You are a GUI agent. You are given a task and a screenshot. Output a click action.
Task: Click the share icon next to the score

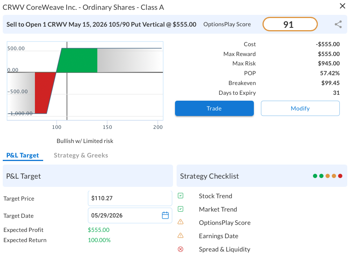click(338, 24)
